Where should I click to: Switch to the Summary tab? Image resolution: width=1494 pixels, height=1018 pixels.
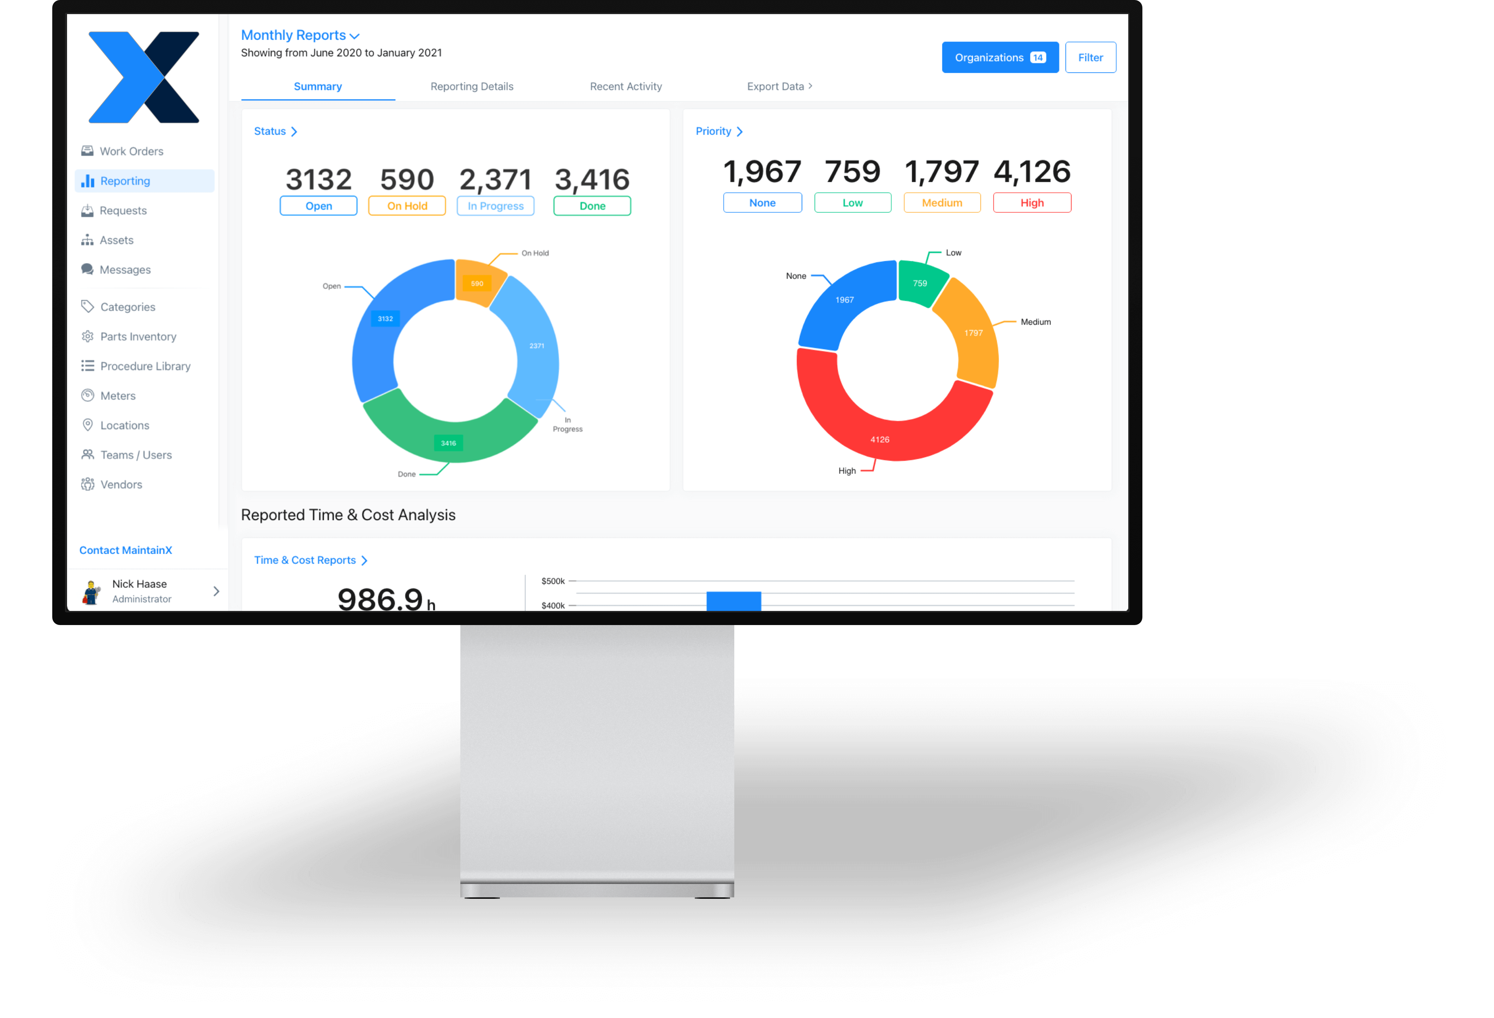point(318,86)
